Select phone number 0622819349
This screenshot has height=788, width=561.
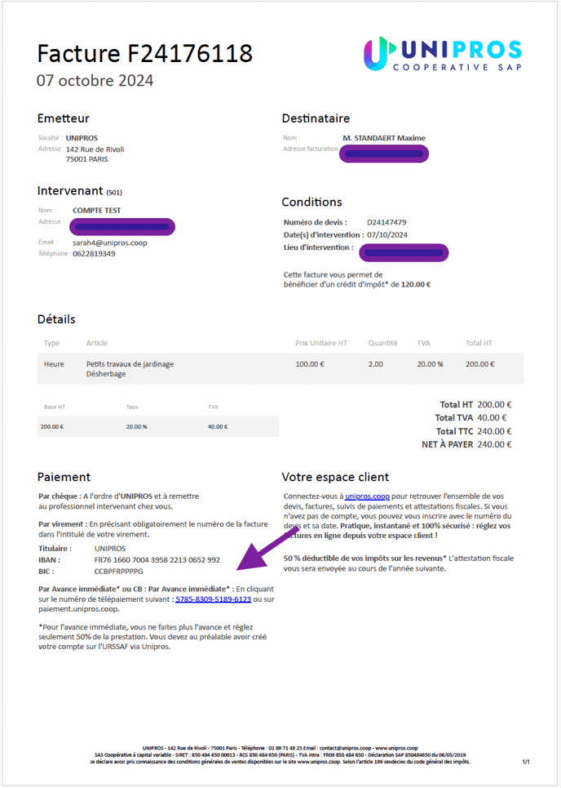click(94, 254)
